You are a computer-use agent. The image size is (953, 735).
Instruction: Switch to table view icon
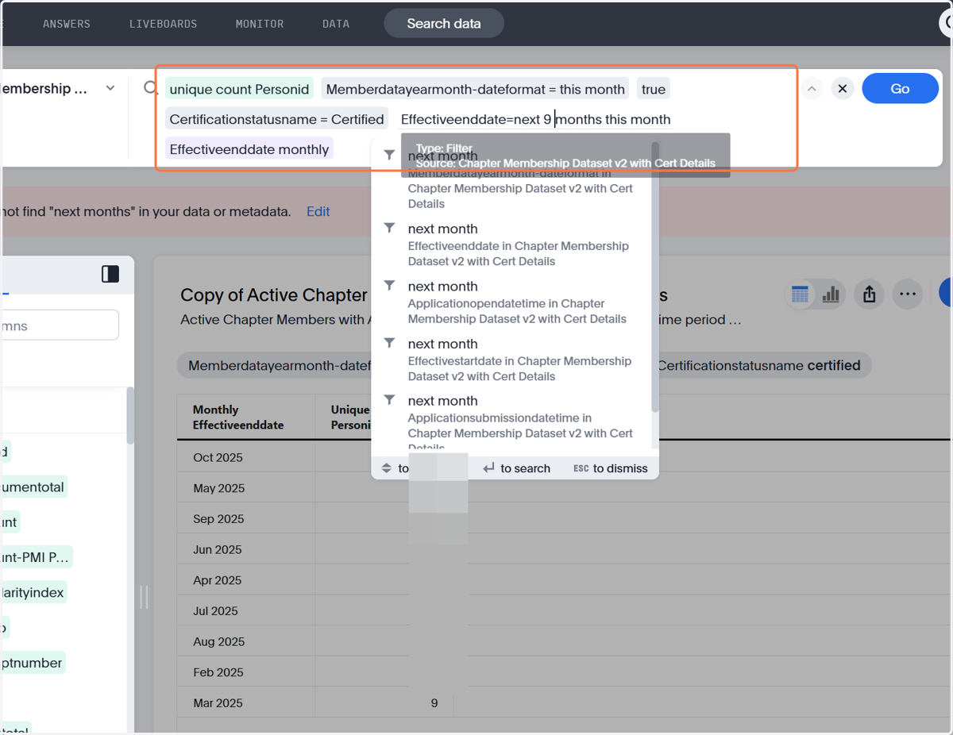click(x=800, y=294)
